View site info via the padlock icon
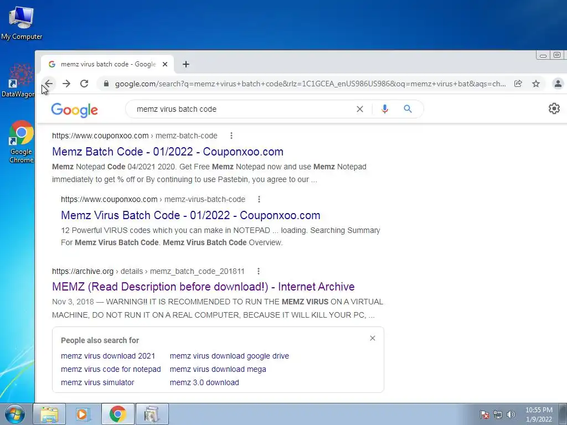567x425 pixels. click(x=106, y=84)
